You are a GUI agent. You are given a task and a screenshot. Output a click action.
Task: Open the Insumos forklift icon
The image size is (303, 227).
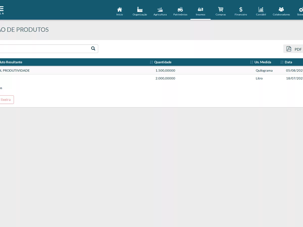(200, 10)
